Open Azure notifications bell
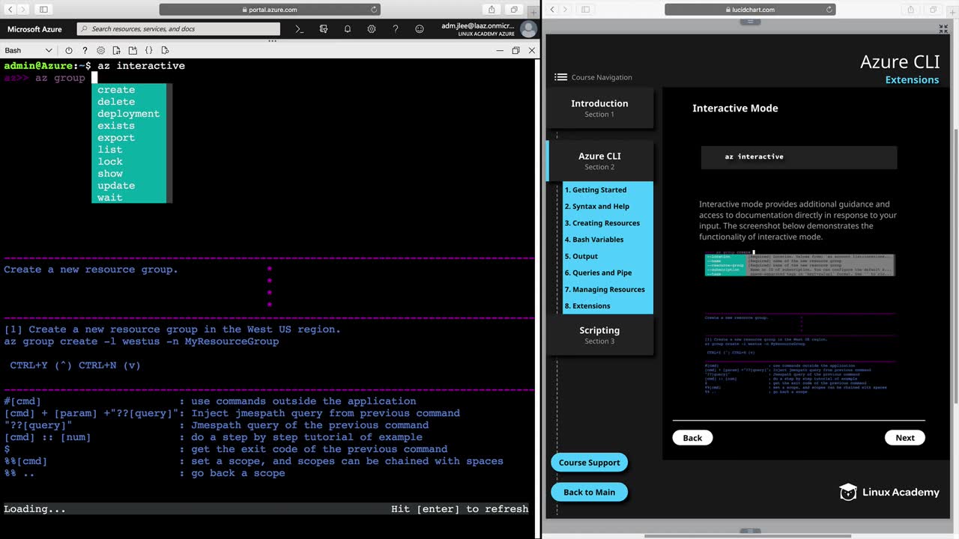This screenshot has width=959, height=539. coord(348,29)
